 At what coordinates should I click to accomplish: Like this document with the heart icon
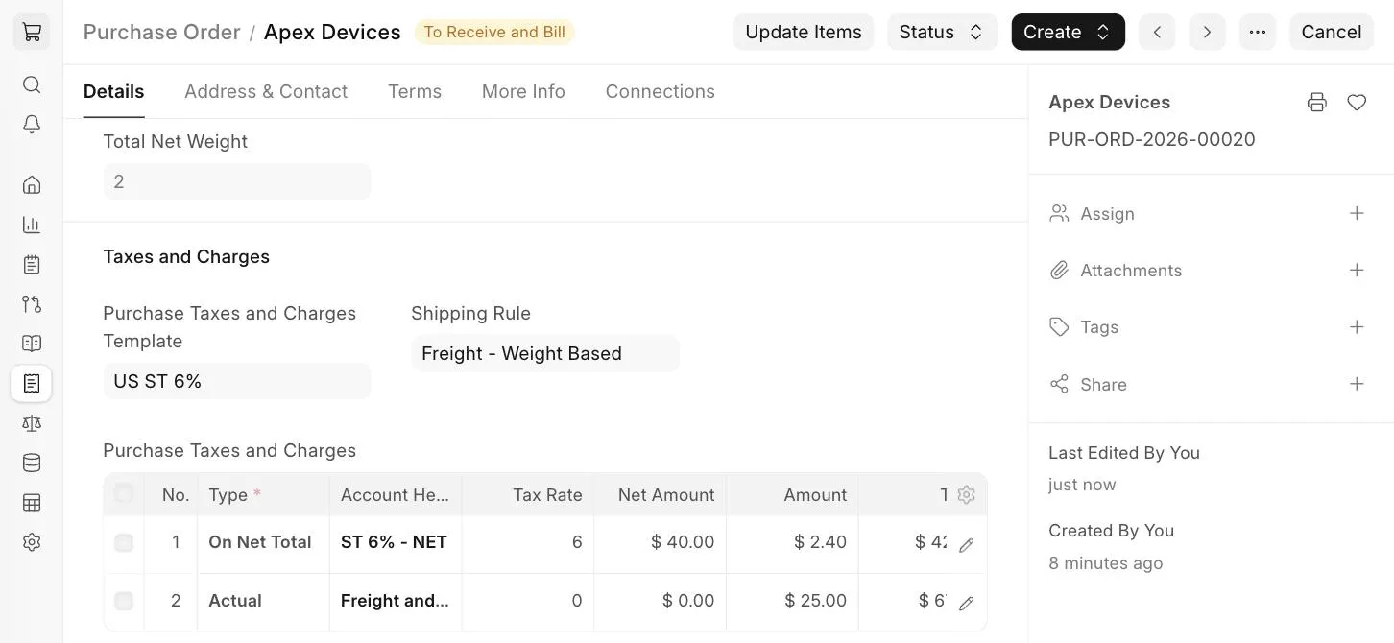[x=1357, y=103]
